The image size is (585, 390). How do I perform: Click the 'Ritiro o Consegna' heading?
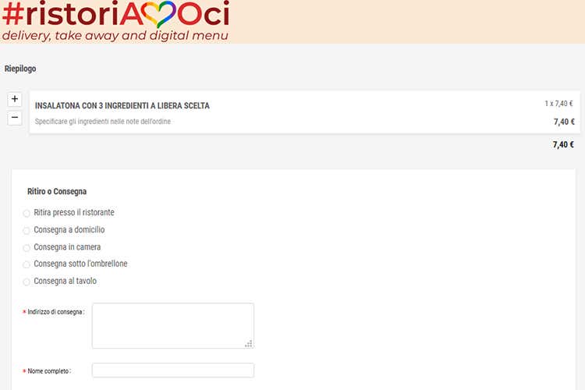tap(57, 191)
